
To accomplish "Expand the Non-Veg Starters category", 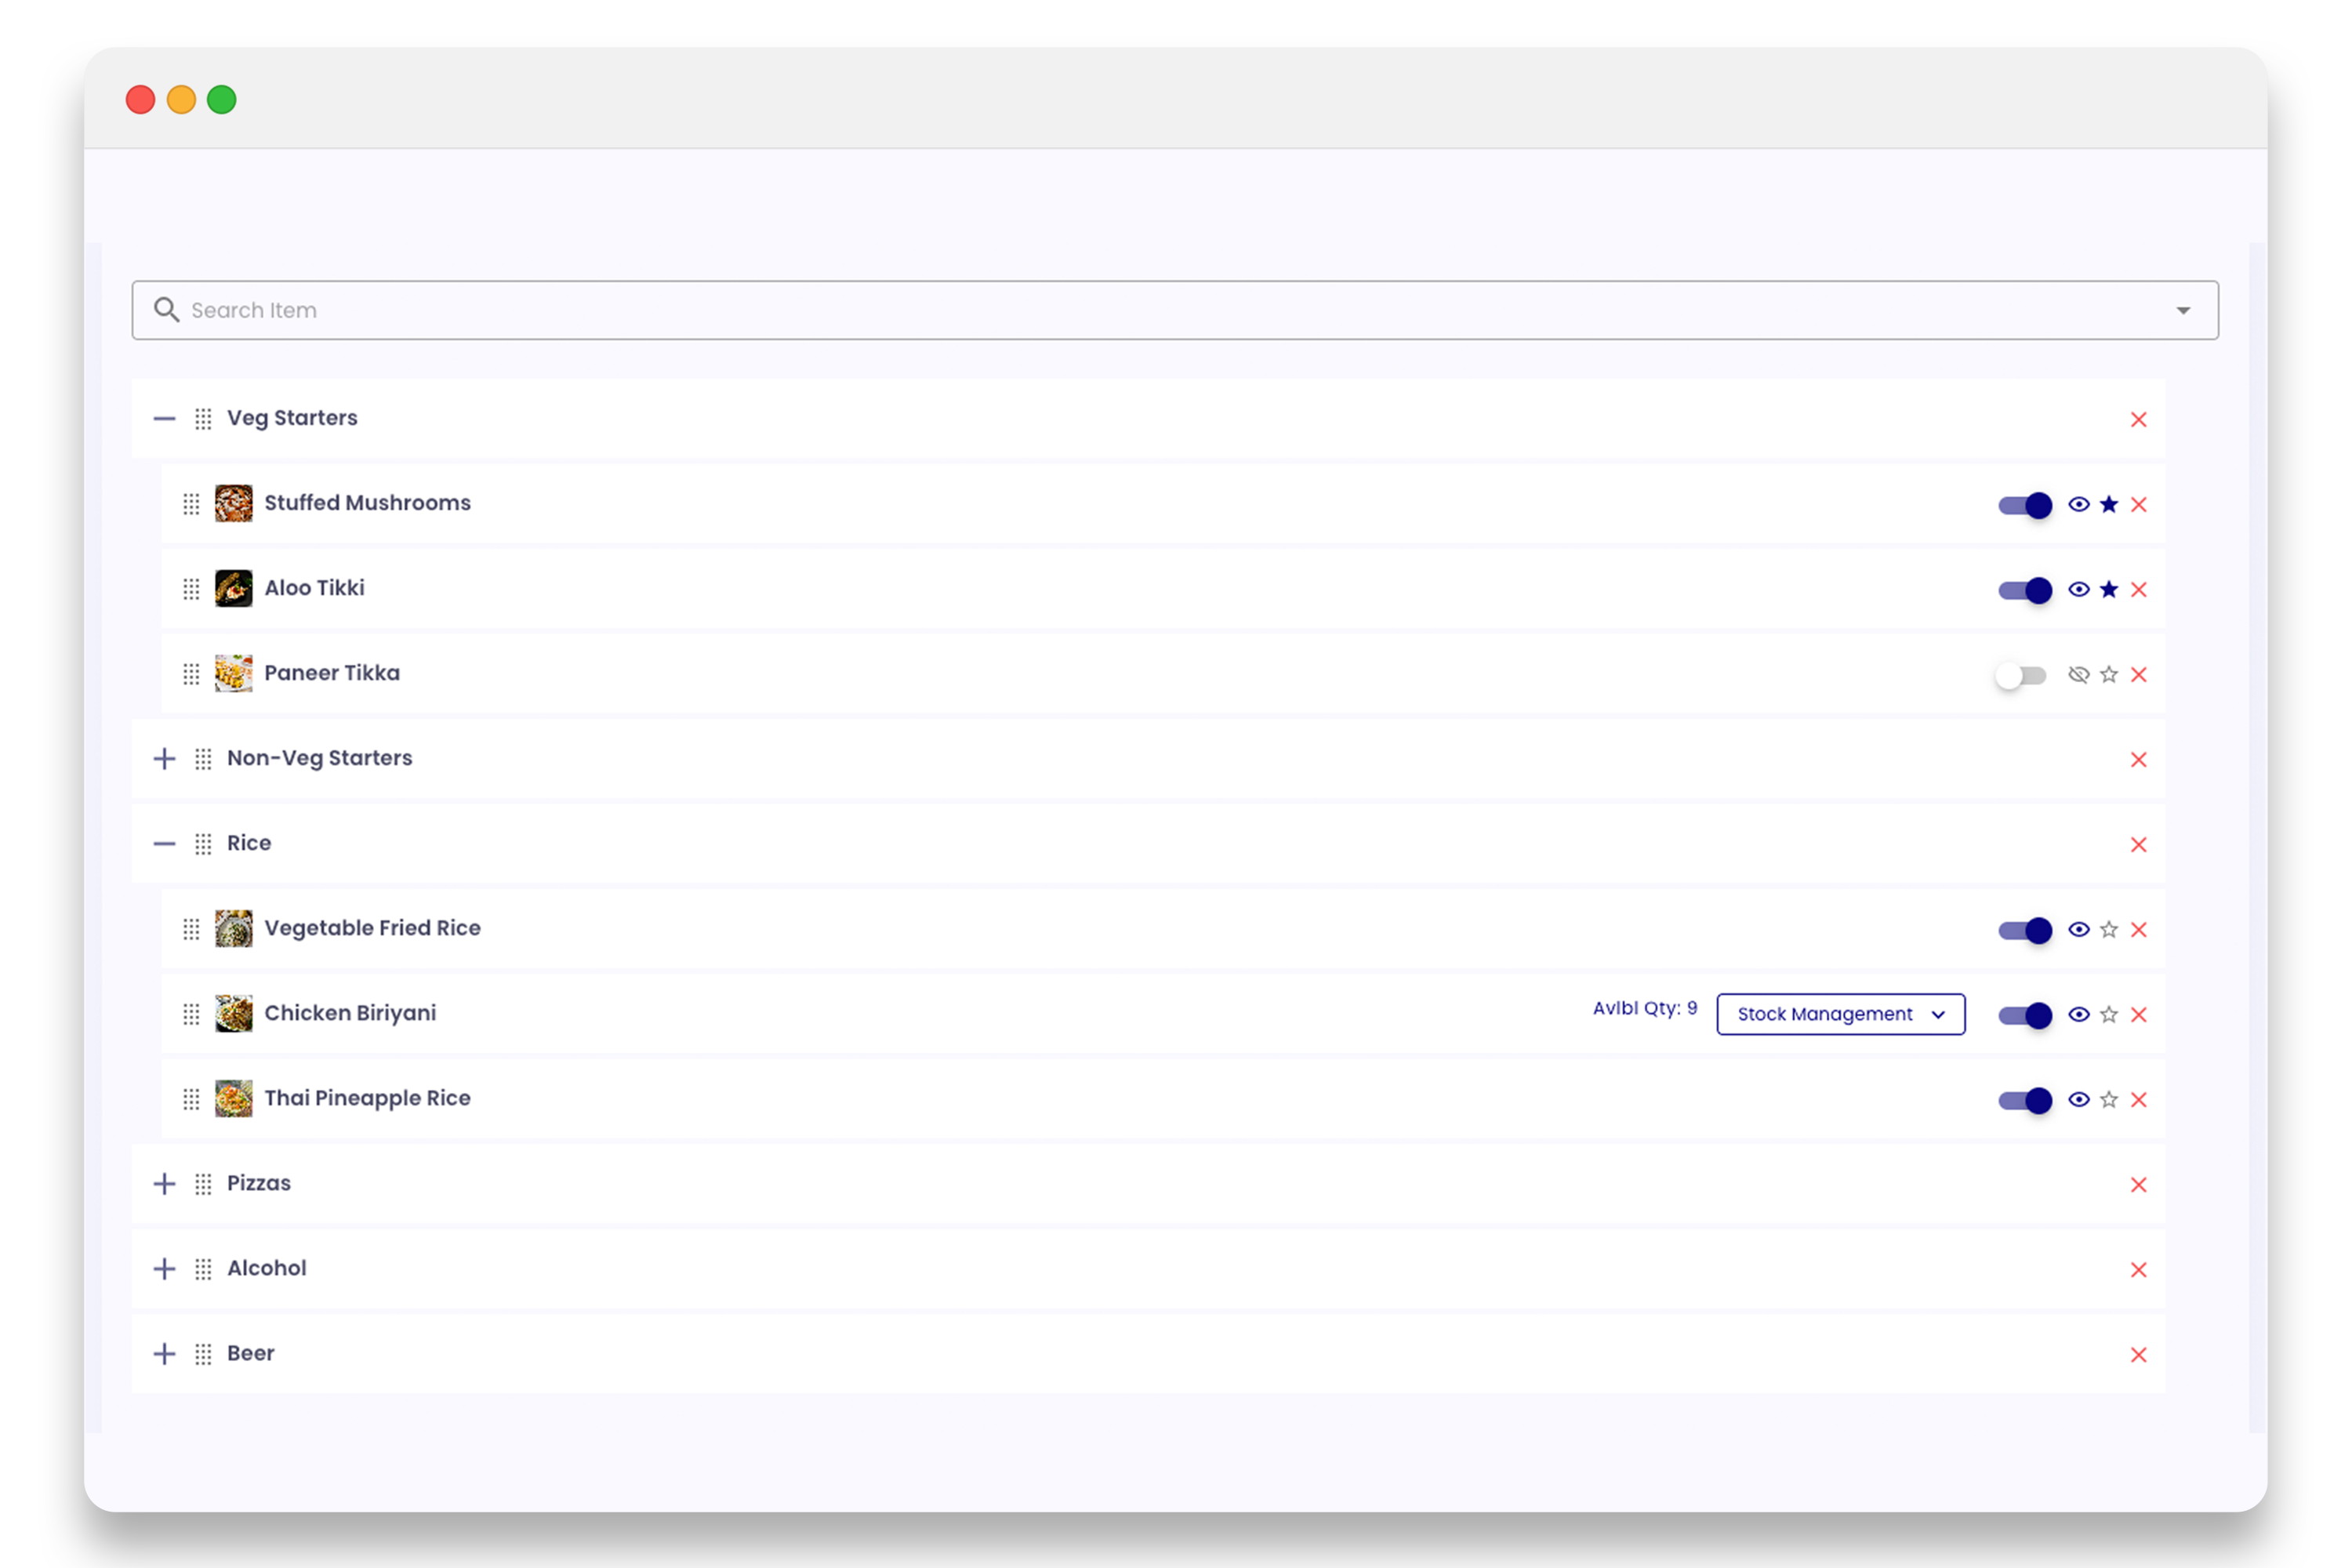I will (164, 759).
